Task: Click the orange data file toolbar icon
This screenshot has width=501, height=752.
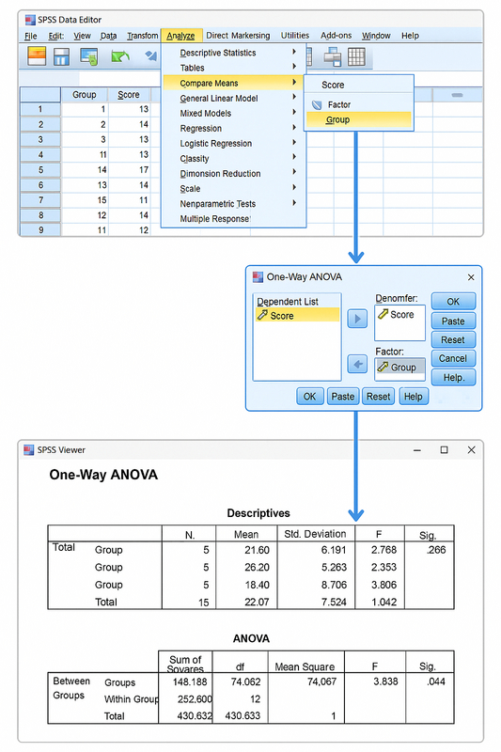Action: (x=37, y=56)
